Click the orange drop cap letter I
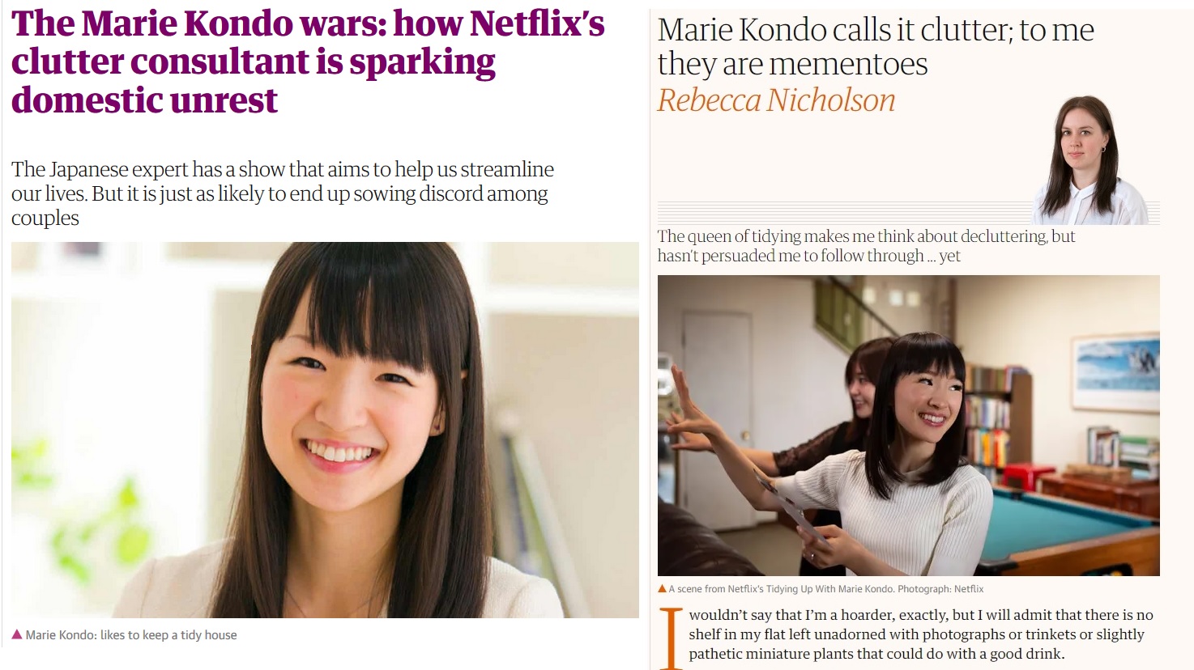Image resolution: width=1194 pixels, height=670 pixels. tap(671, 638)
